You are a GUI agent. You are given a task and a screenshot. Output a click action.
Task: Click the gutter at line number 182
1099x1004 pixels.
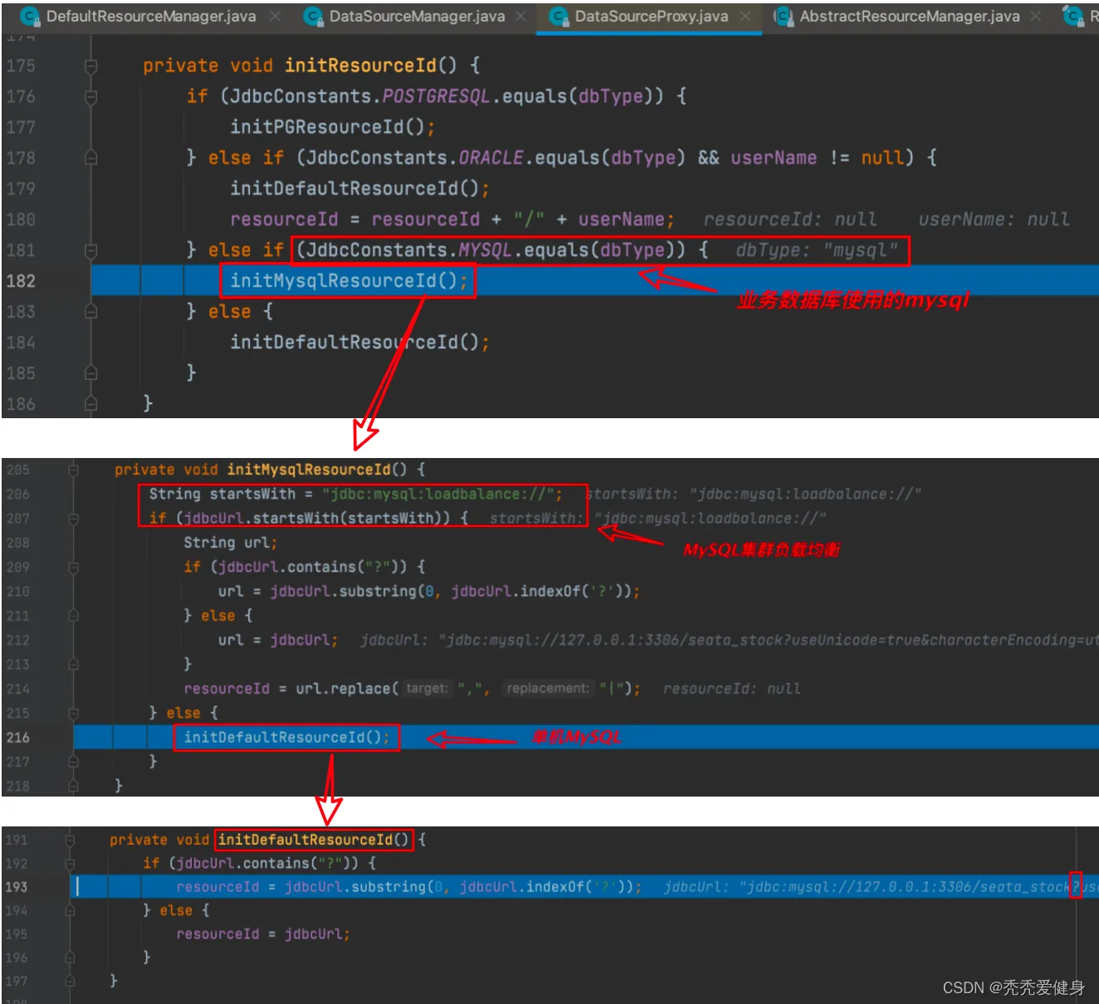click(x=21, y=280)
